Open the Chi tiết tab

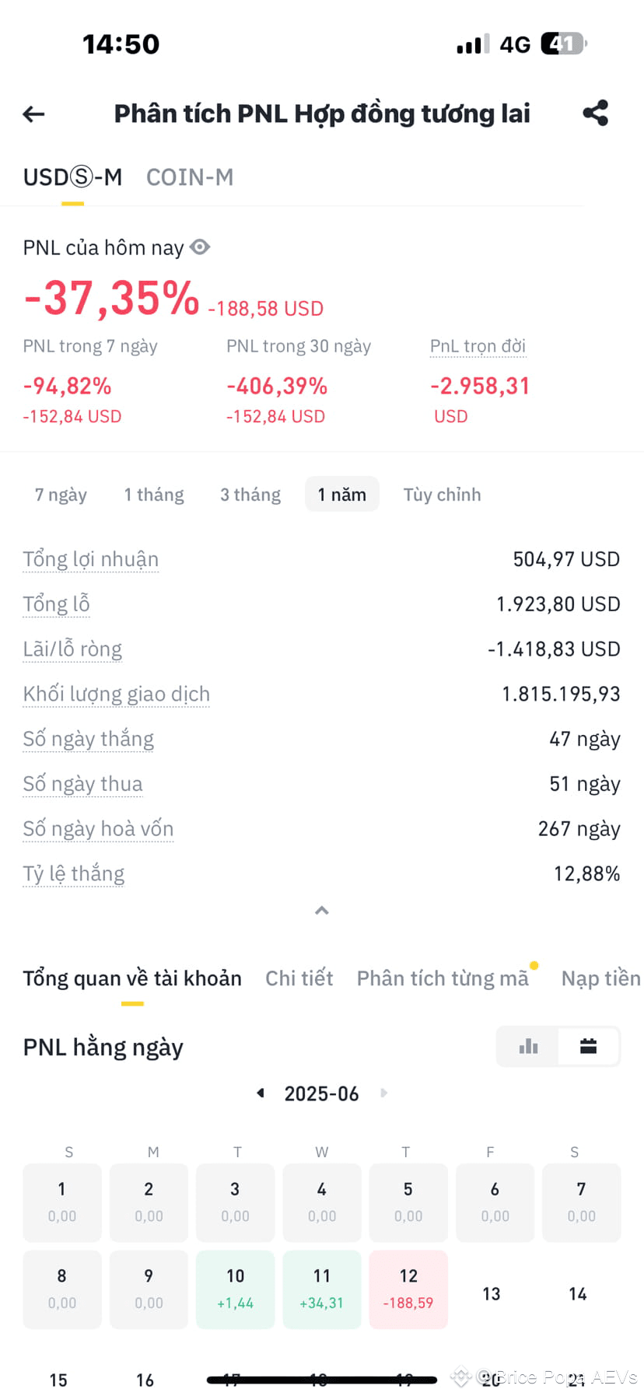pyautogui.click(x=299, y=978)
